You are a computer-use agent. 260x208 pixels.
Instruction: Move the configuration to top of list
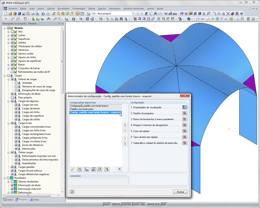(125, 125)
